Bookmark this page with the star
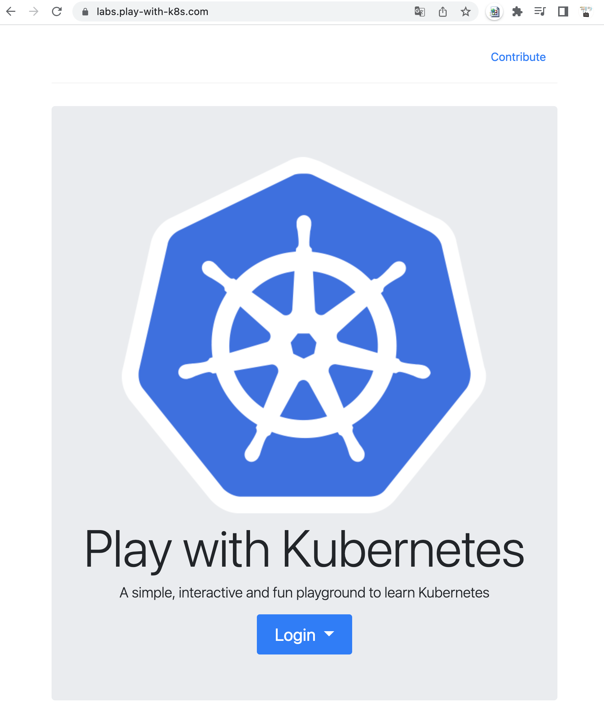Screen dimensions: 604x719 pyautogui.click(x=466, y=12)
